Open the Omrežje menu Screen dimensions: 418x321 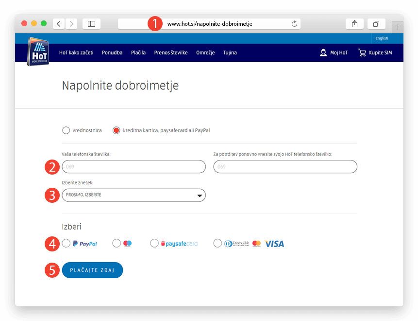[x=205, y=53]
